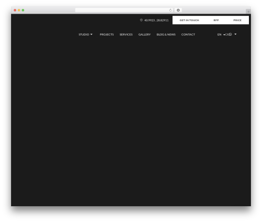Image resolution: width=262 pixels, height=222 pixels.
Task: Open the GET IN TOUCH link
Action: (189, 20)
